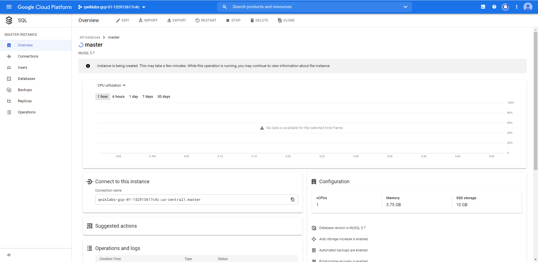
Task: Click the Connect to this instance icon
Action: (x=89, y=182)
